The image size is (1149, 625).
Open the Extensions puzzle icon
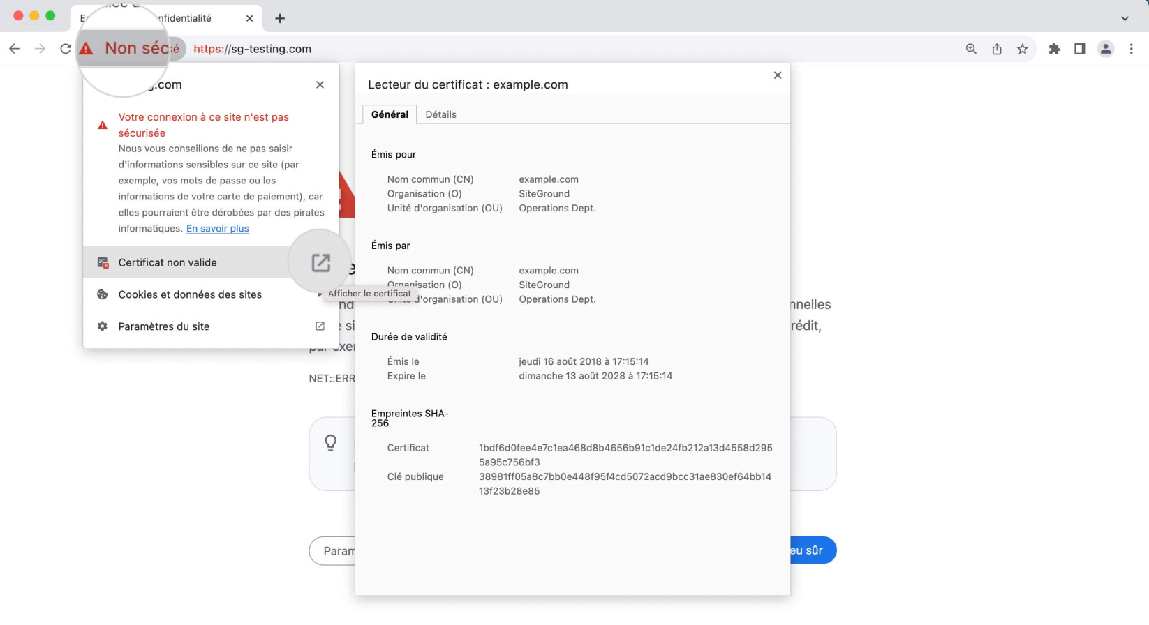pyautogui.click(x=1054, y=49)
